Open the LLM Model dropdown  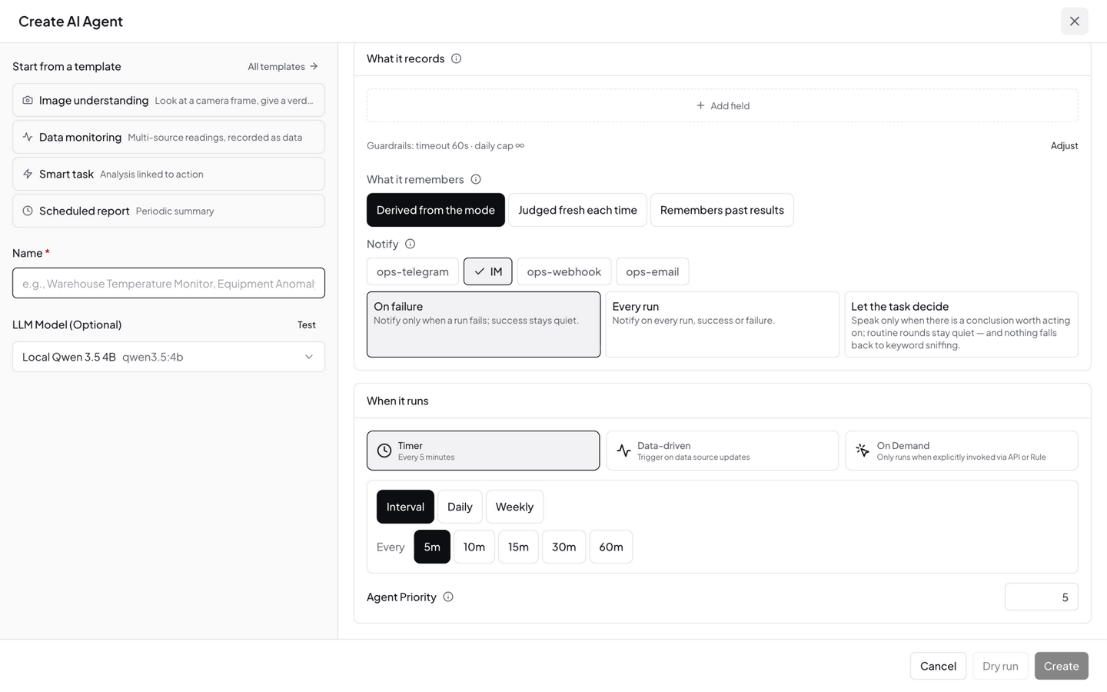point(168,357)
